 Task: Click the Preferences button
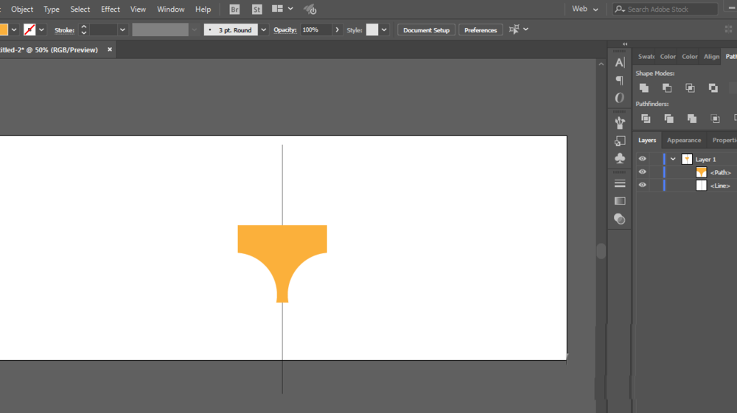[x=481, y=30]
